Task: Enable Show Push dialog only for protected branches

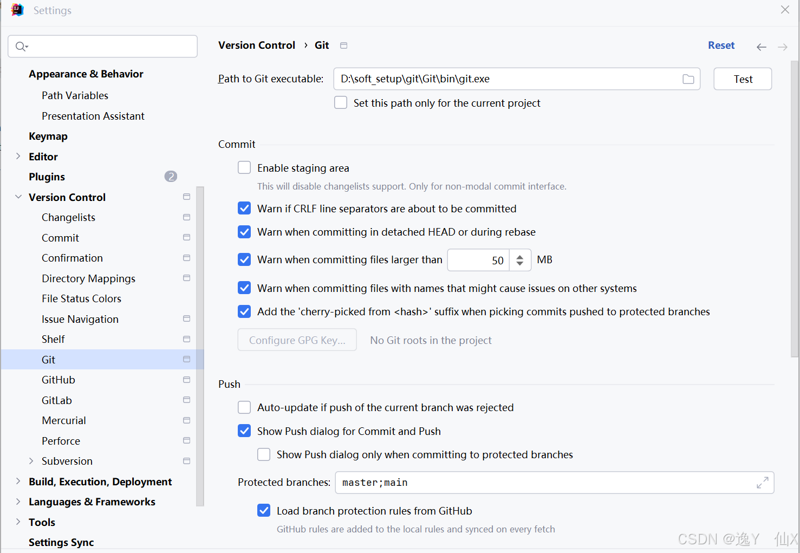Action: [264, 454]
